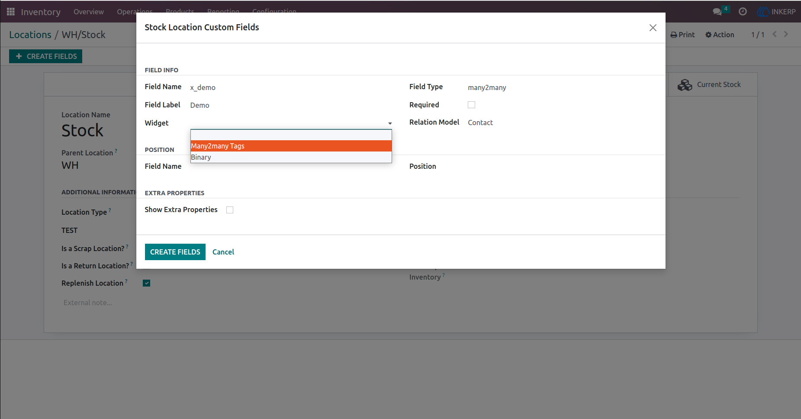Click the many2many field type value
The width and height of the screenshot is (801, 419).
[x=487, y=87]
